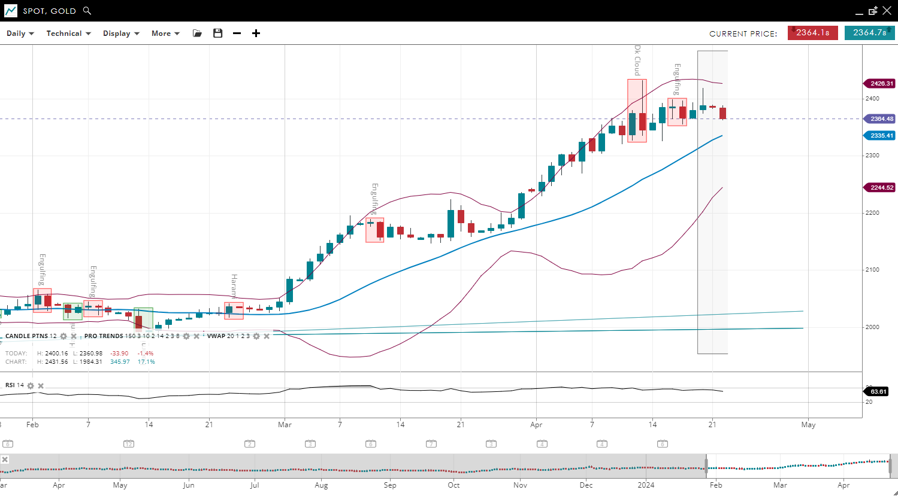Zoom out with the minus icon

(237, 34)
